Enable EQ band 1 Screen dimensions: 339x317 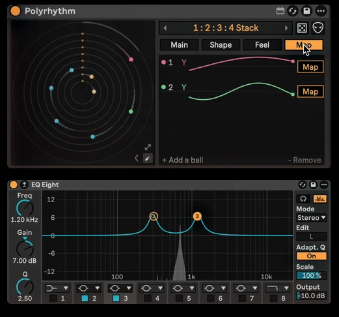[x=53, y=298]
